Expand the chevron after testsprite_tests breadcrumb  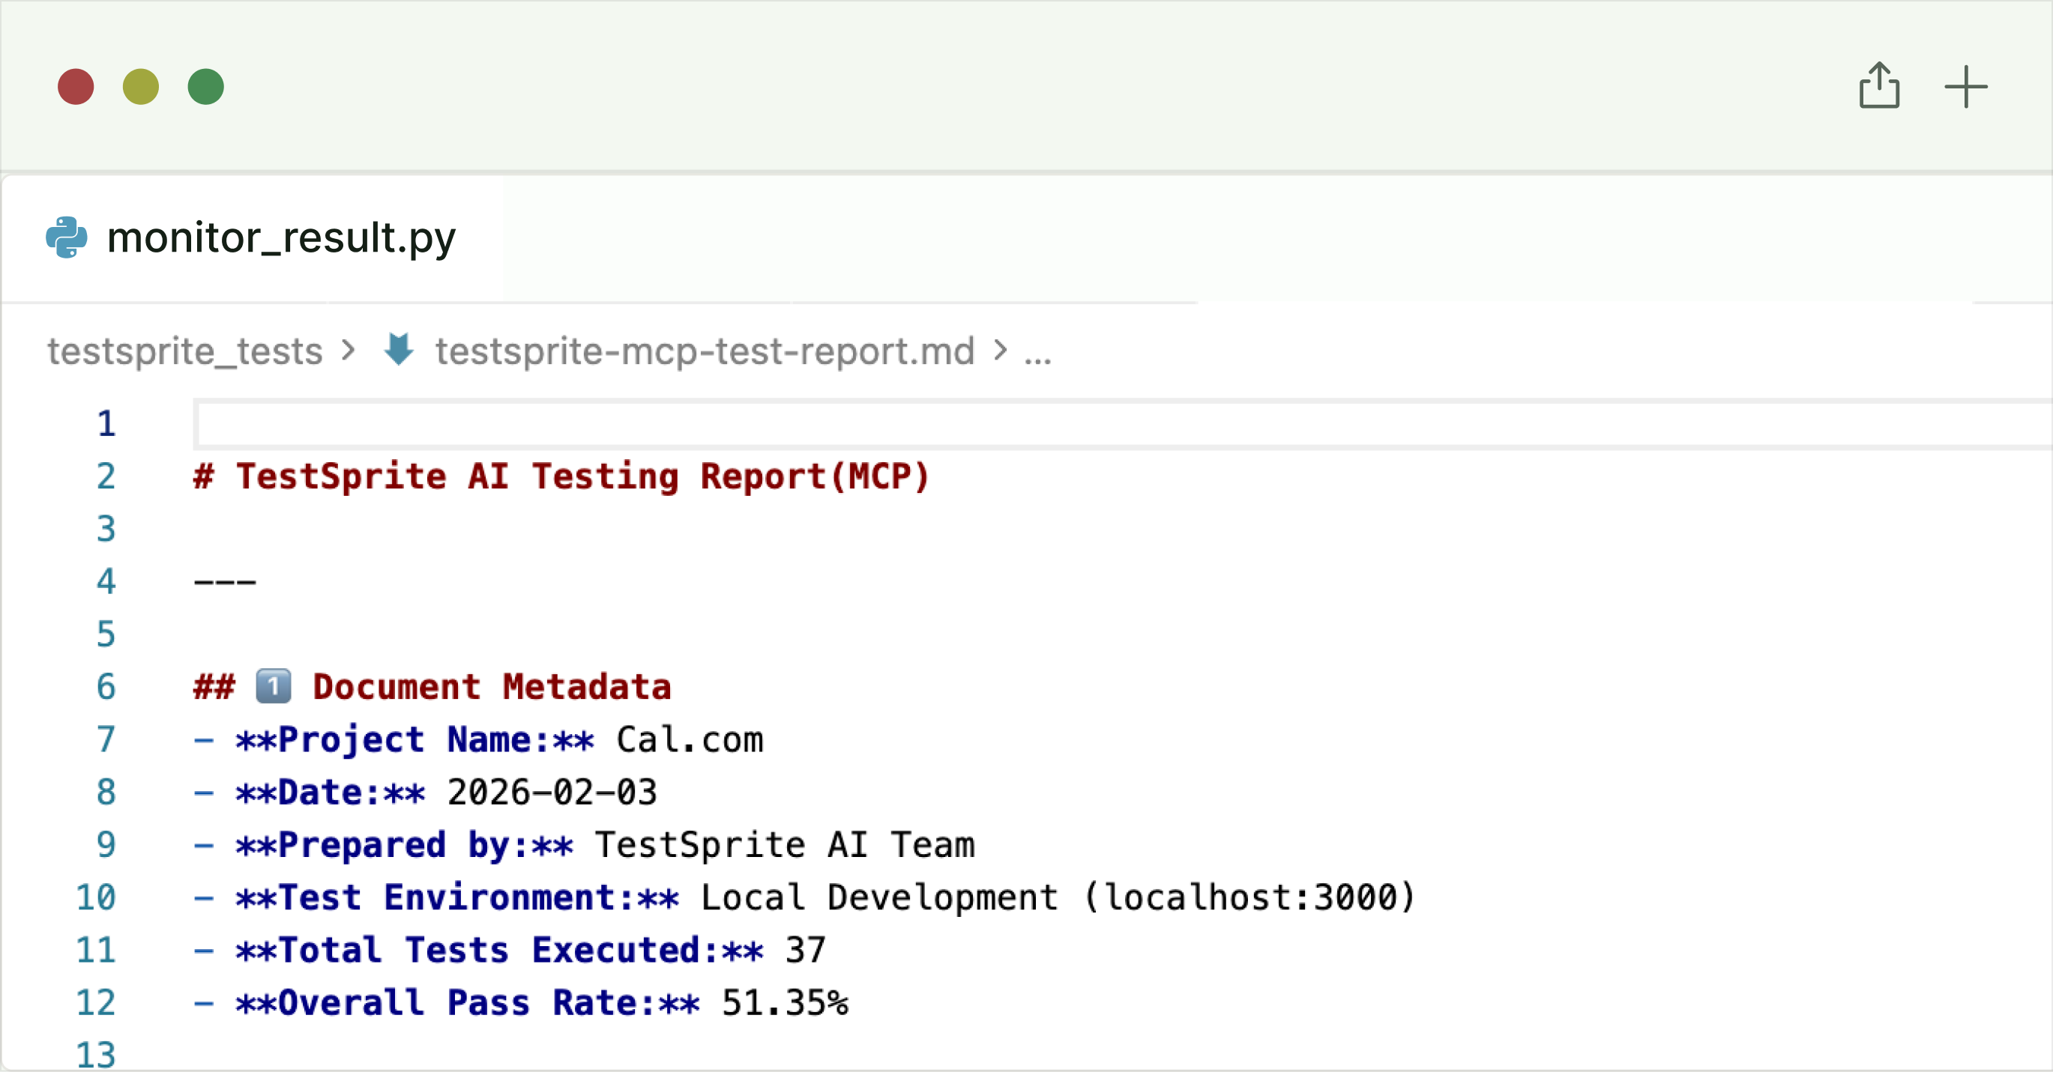[x=348, y=351]
